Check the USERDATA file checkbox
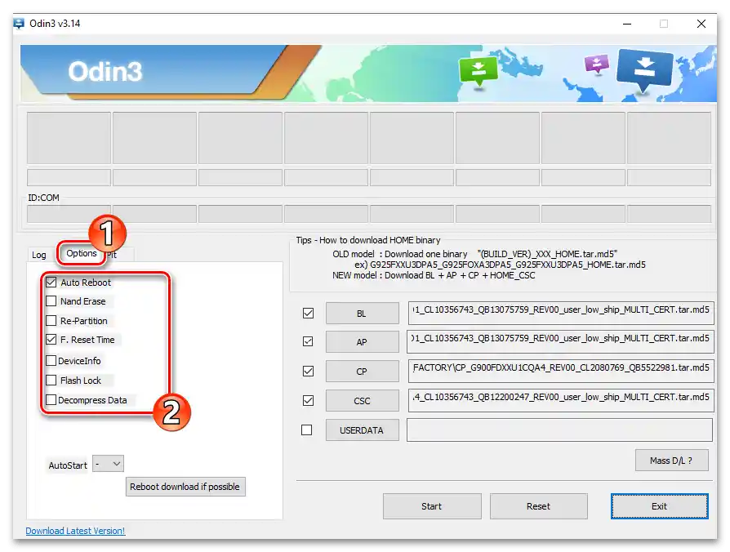 tap(306, 430)
